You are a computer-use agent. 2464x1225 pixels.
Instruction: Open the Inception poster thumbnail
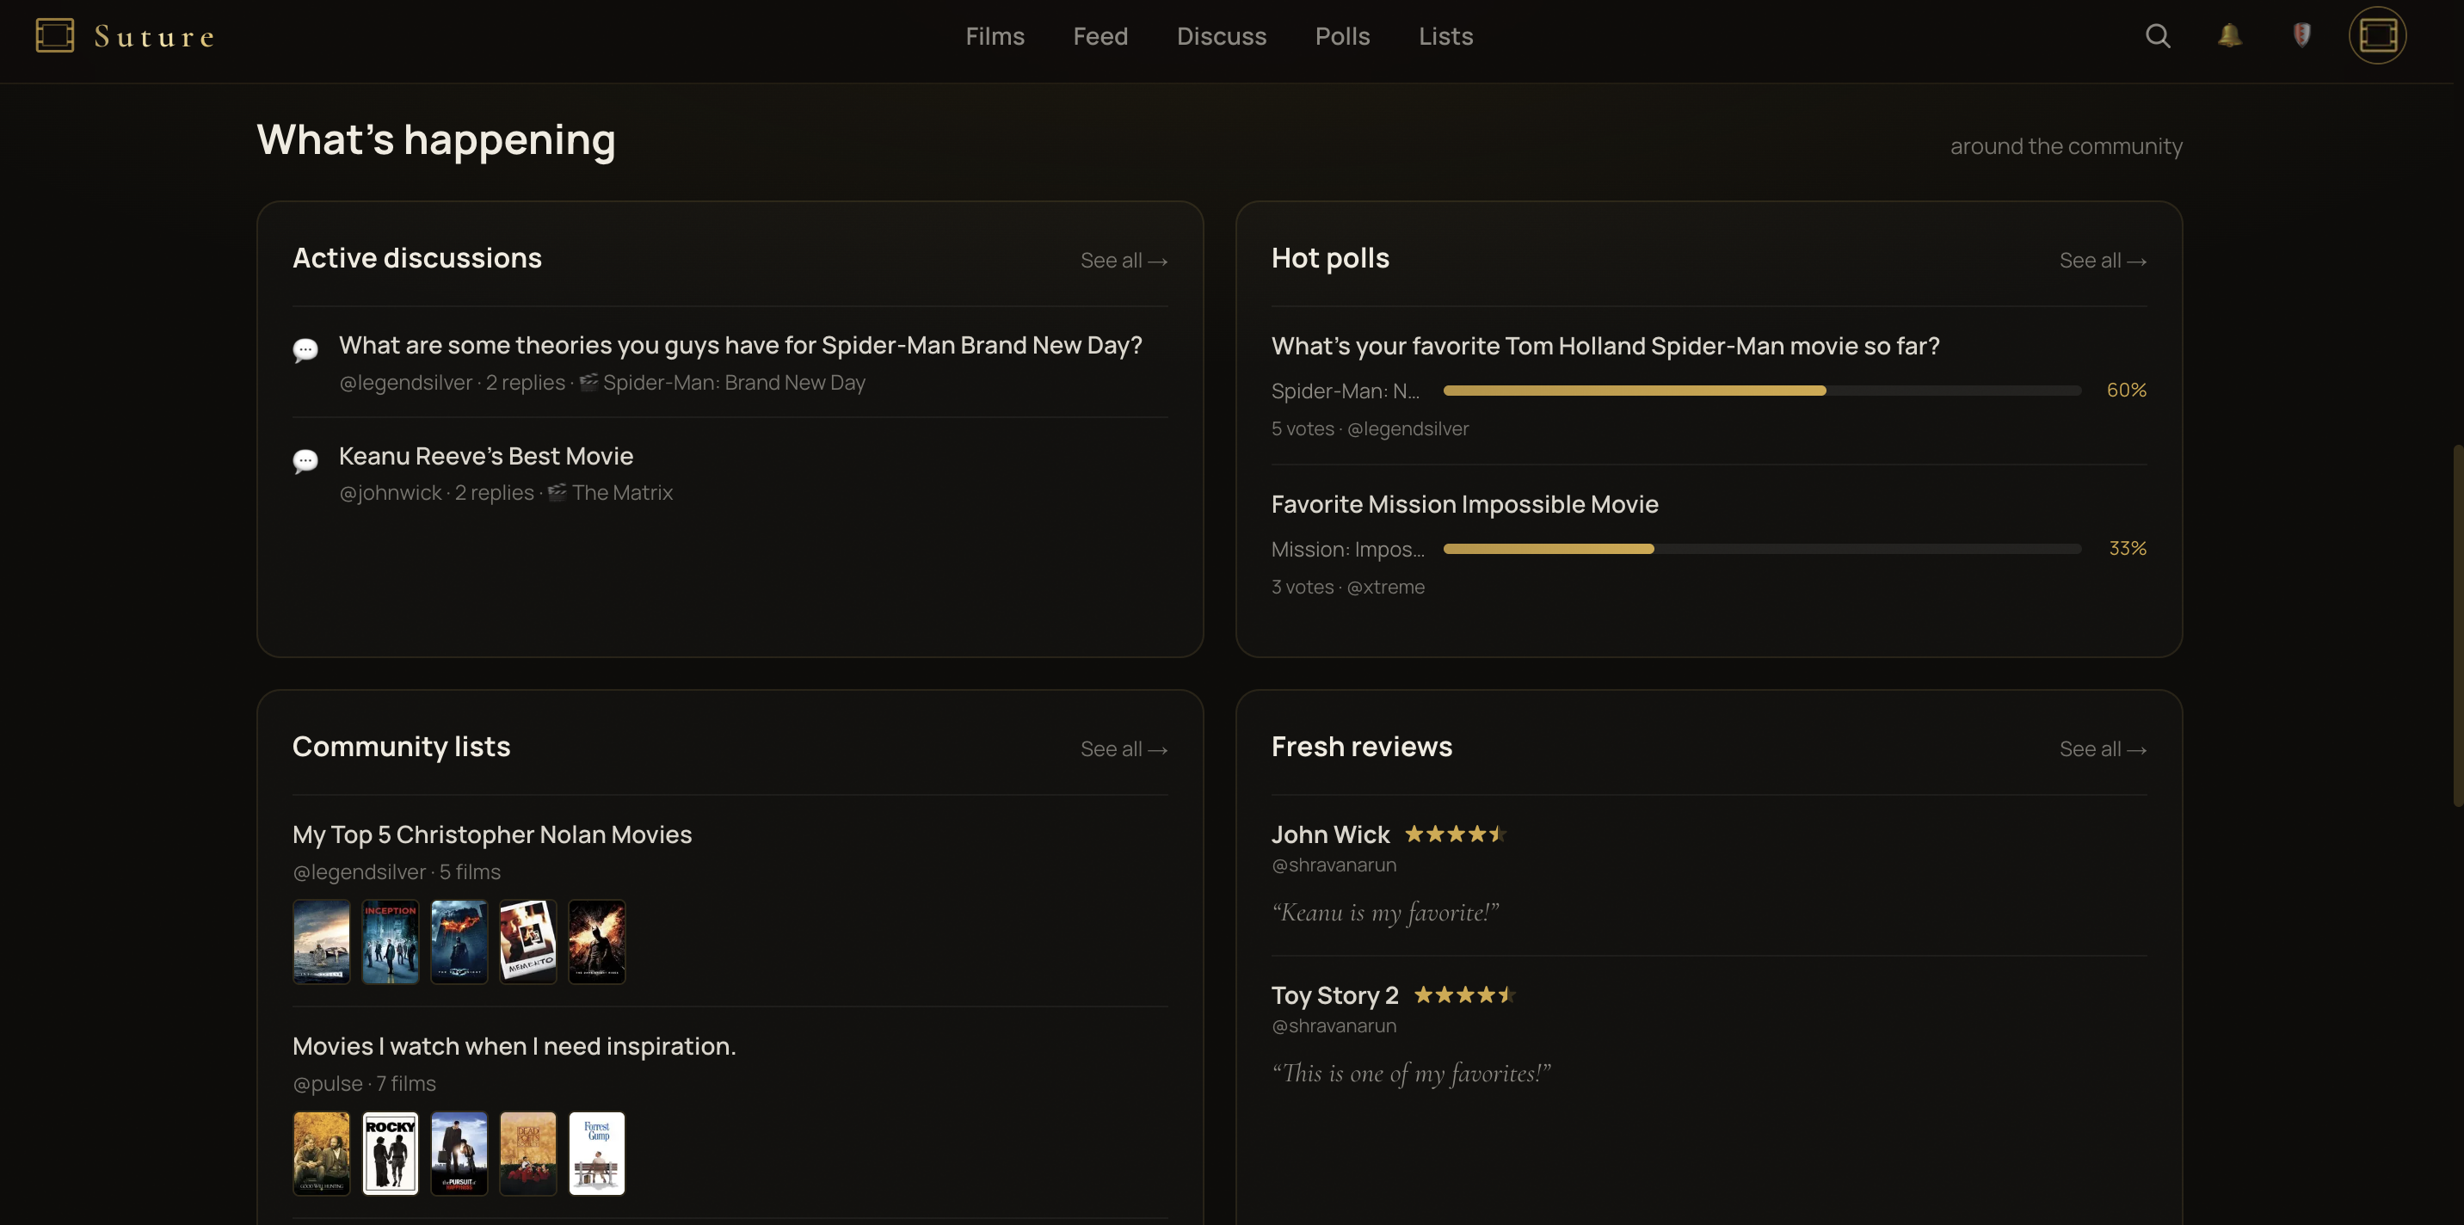click(391, 941)
